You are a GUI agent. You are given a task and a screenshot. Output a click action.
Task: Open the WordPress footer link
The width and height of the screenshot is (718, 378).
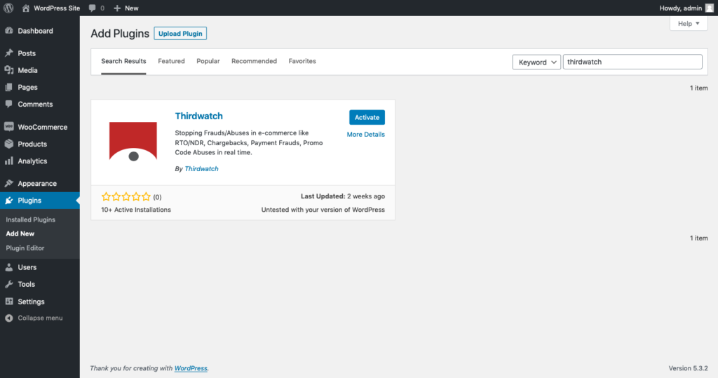coord(191,368)
